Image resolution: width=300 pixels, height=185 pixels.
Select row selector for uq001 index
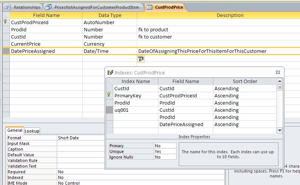(109, 110)
